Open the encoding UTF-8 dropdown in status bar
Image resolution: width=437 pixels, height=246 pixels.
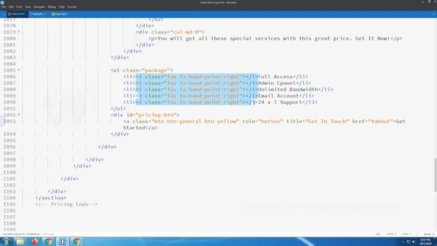coord(391,234)
